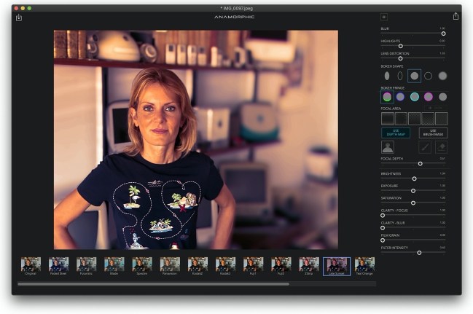Toggle the before/after eye preview icon
The height and width of the screenshot is (314, 473).
384,17
